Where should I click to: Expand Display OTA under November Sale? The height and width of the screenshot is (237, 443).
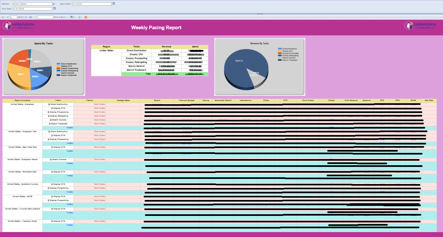52,172
